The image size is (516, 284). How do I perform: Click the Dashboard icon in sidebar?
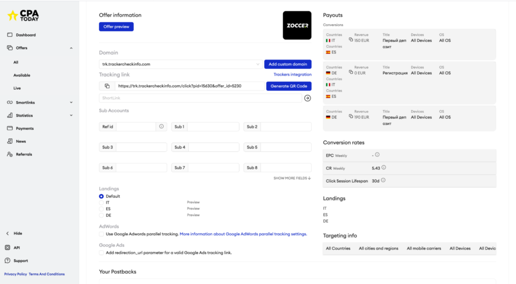(x=10, y=35)
